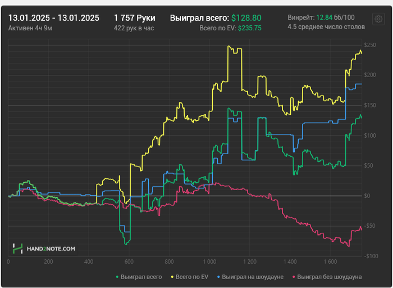Click the -$50 y-axis label

(x=369, y=226)
